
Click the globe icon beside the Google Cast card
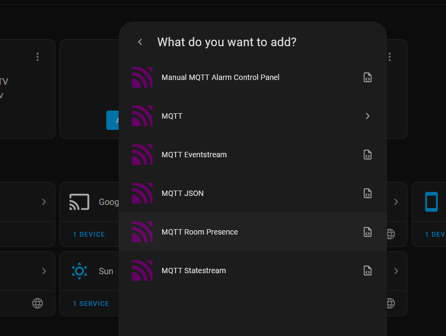click(x=390, y=234)
